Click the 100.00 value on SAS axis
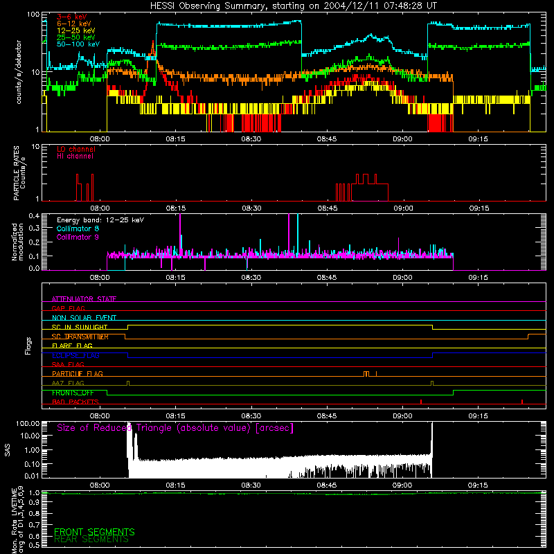The height and width of the screenshot is (554, 554). (x=28, y=423)
